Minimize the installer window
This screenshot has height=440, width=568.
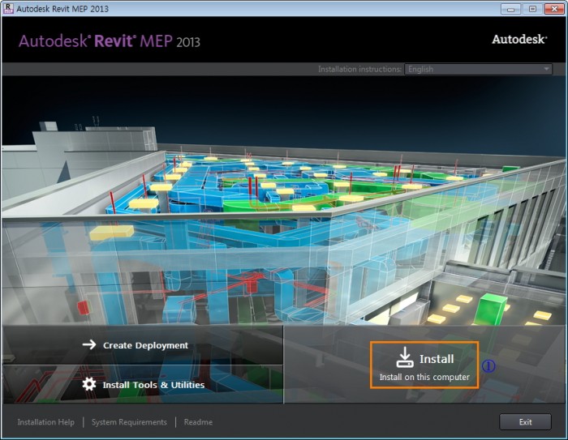[x=510, y=8]
